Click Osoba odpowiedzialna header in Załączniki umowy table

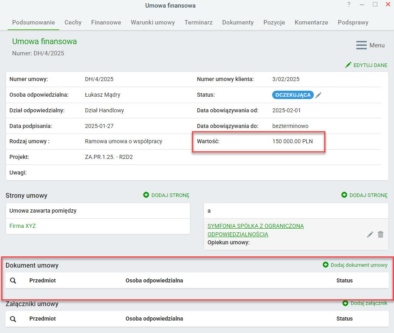point(154,319)
